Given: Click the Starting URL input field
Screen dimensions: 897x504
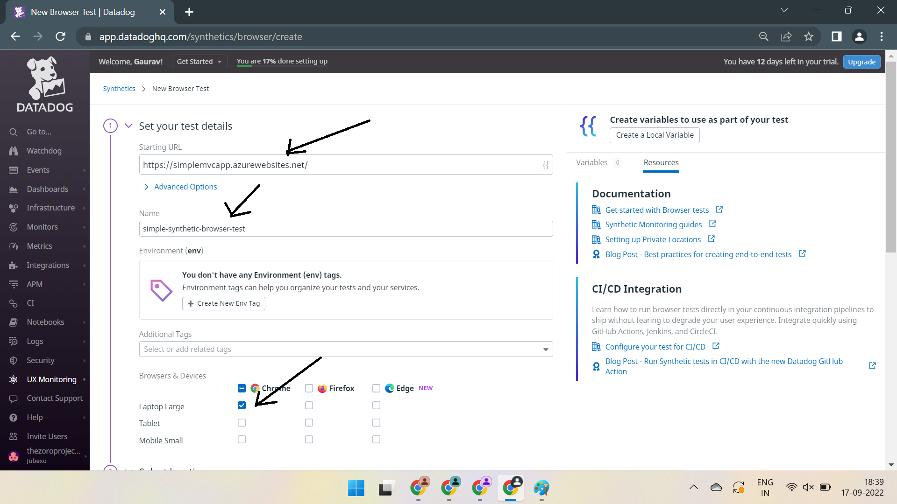Looking at the screenshot, I should [x=346, y=164].
